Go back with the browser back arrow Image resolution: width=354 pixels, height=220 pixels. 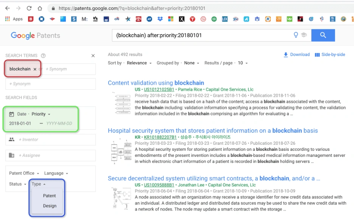8,8
